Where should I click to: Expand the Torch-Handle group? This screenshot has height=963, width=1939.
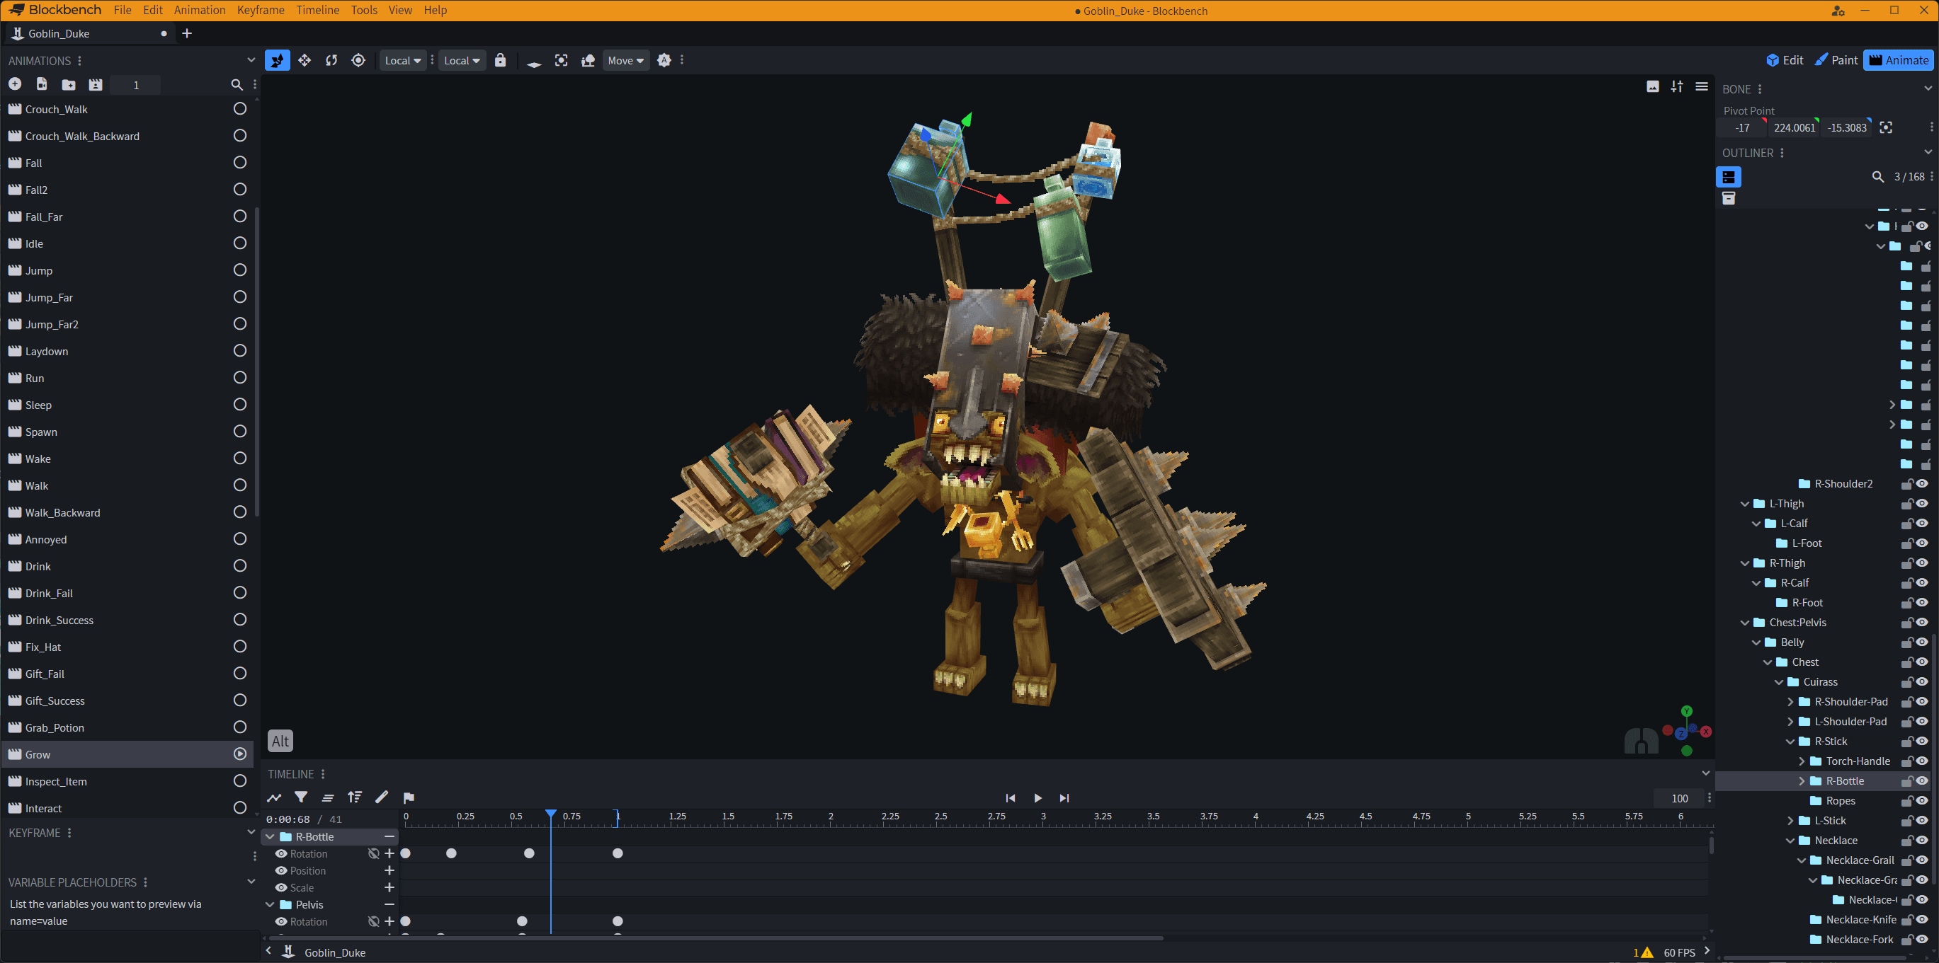[1802, 761]
